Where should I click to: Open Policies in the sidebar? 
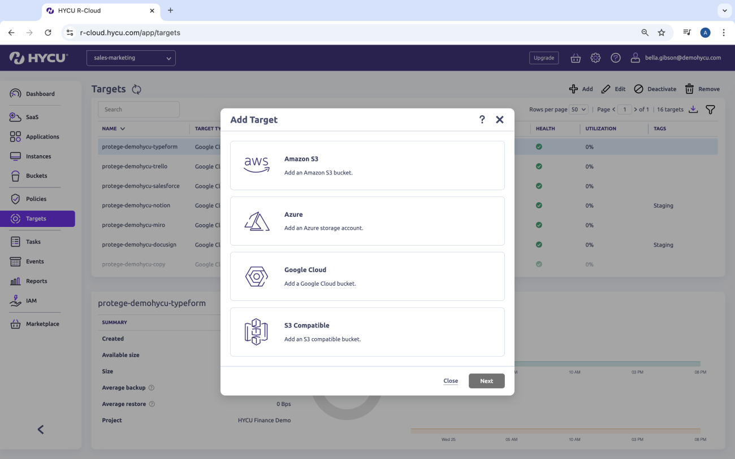click(x=36, y=199)
